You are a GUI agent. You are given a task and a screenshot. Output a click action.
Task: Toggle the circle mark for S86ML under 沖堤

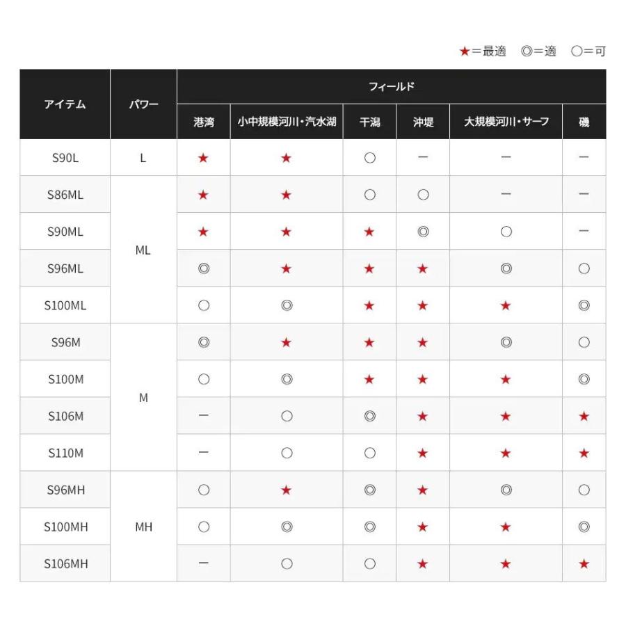pos(422,195)
